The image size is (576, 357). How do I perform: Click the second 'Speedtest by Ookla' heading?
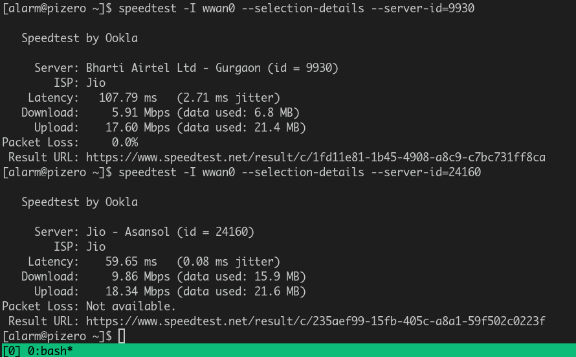click(x=80, y=202)
